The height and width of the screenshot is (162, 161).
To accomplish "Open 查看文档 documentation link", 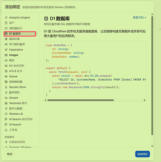I will pos(139,17).
